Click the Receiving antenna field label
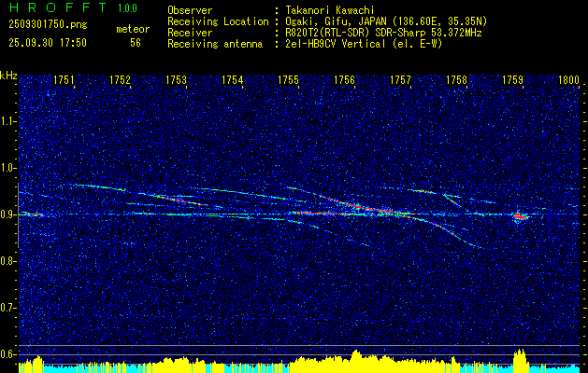 point(215,44)
